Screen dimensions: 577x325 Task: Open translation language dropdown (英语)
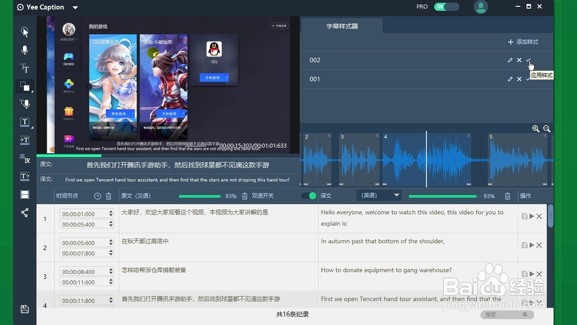[x=379, y=196]
